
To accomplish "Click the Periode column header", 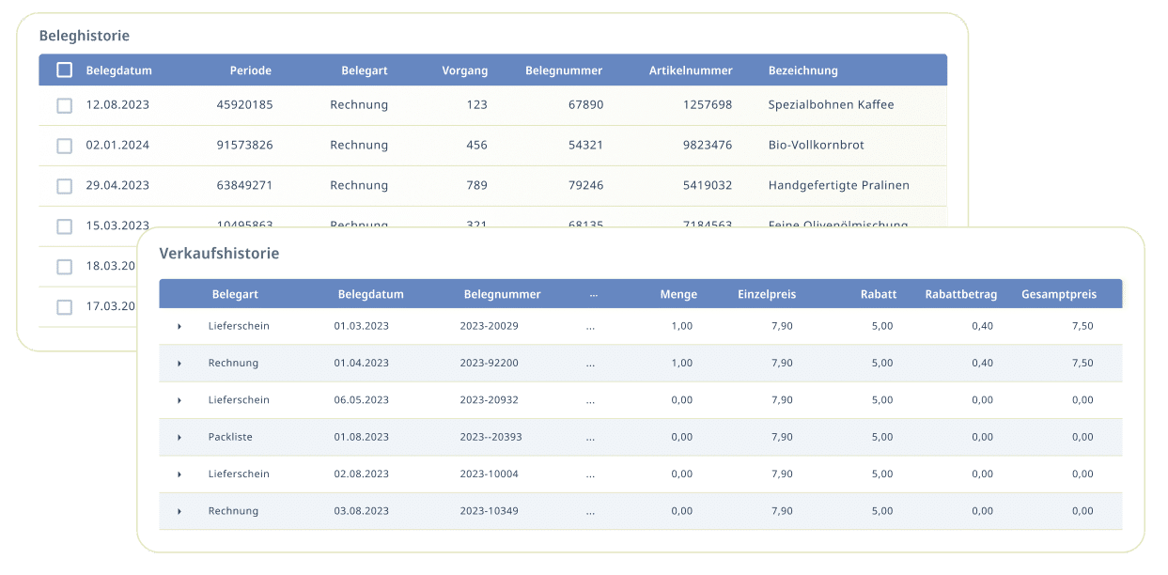I will (x=251, y=70).
